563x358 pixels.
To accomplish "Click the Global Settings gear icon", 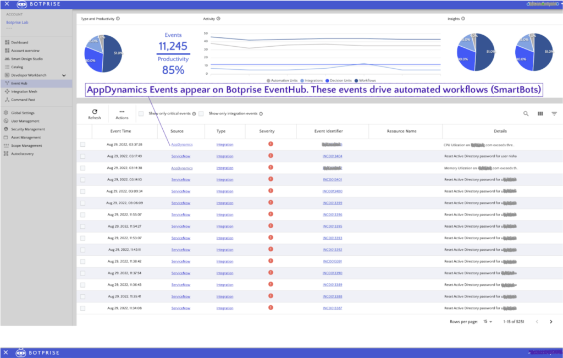I will (x=5, y=113).
